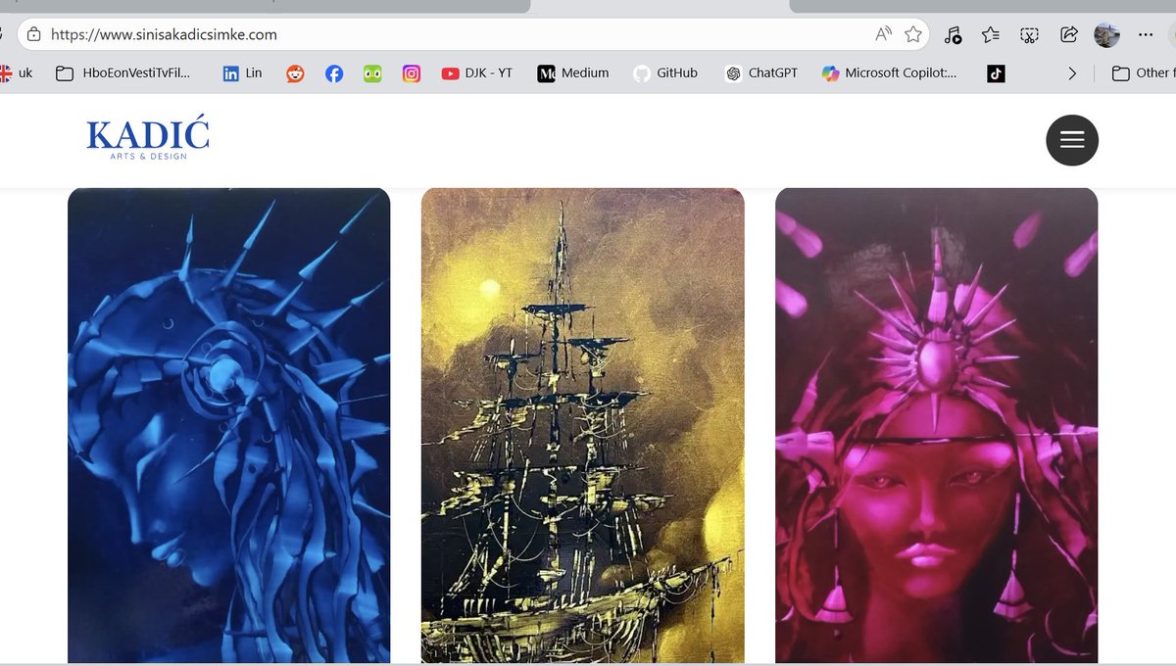Open the pink woman portrait painting
The width and height of the screenshot is (1176, 666).
[937, 425]
